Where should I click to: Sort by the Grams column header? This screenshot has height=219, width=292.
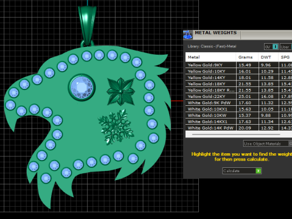(x=247, y=57)
